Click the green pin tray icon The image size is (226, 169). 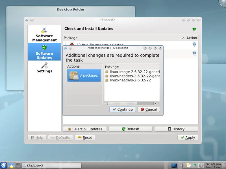point(195,165)
